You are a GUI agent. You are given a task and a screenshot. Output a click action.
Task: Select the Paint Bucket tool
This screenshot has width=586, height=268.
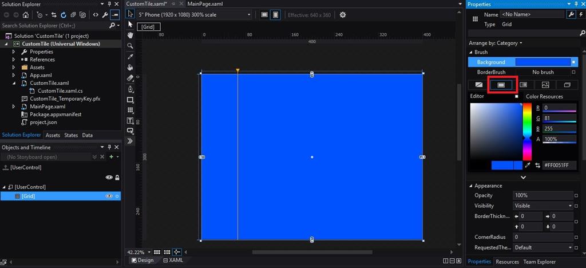(x=130, y=68)
